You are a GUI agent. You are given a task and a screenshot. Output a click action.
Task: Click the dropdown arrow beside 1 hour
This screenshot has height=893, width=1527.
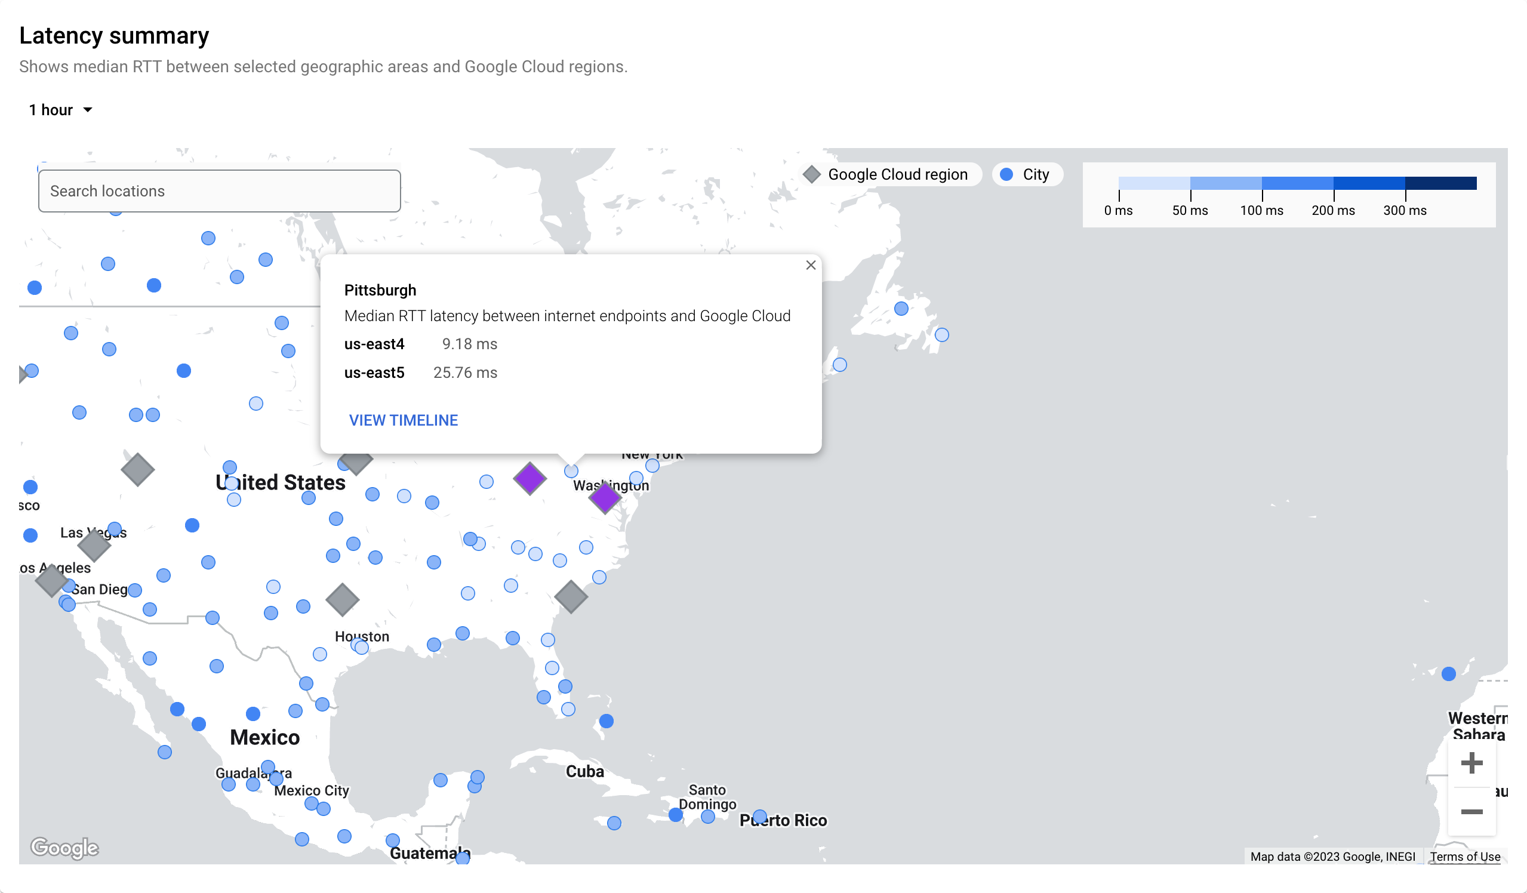coord(88,110)
